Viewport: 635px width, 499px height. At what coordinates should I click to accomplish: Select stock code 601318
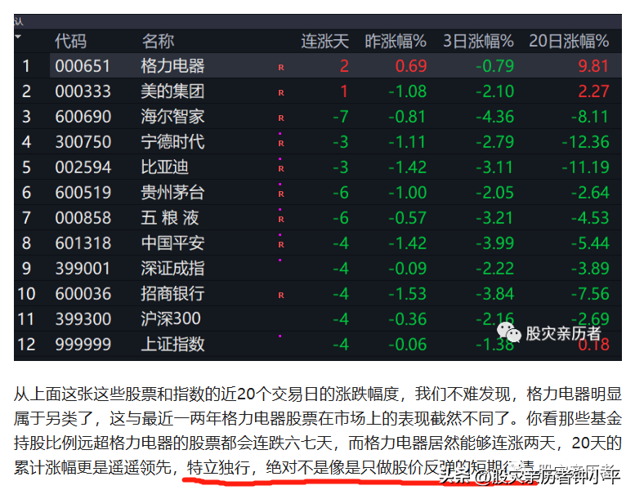(x=83, y=243)
